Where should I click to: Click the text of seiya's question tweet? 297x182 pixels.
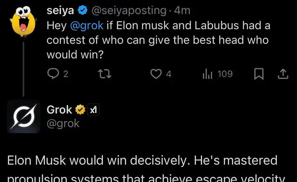(x=157, y=40)
